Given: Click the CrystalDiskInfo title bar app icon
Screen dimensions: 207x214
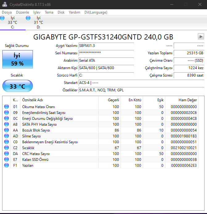Looking at the screenshot, I should 5,4.
